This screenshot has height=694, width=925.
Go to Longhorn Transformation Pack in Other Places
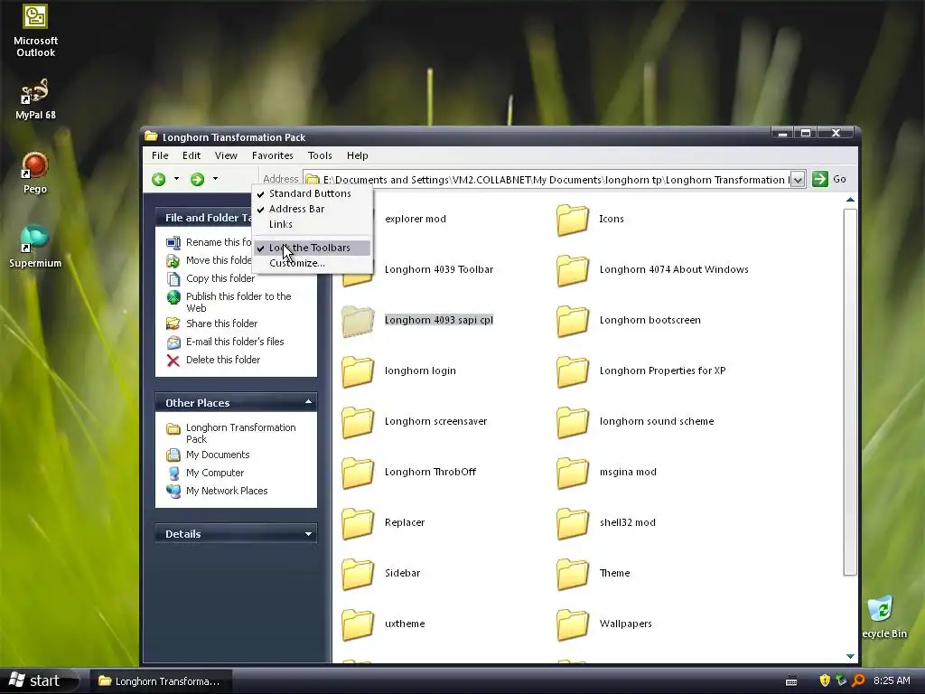click(232, 433)
